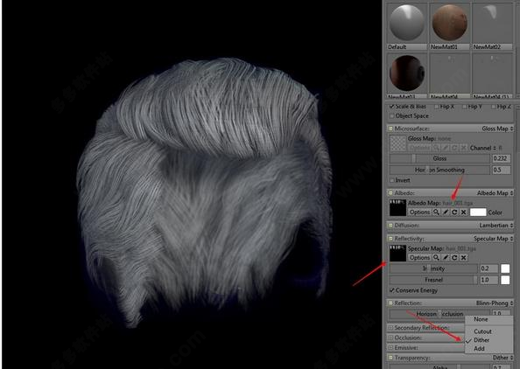Adjust the reflectivity Intensity slider
The width and height of the screenshot is (520, 369).
click(x=433, y=268)
